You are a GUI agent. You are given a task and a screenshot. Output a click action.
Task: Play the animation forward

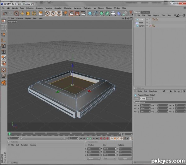[x=91, y=138]
